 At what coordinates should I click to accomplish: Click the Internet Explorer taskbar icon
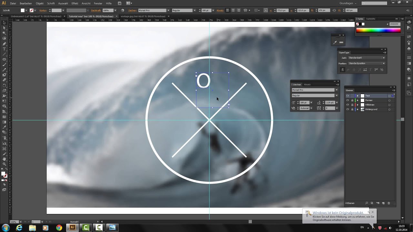click(x=19, y=228)
